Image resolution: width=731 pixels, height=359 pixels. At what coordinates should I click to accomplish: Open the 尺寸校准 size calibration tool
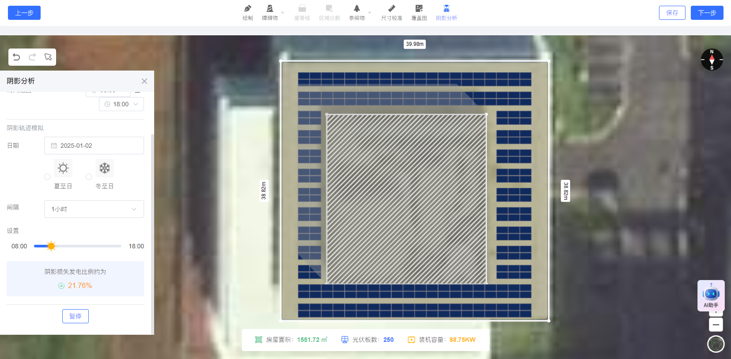point(392,13)
